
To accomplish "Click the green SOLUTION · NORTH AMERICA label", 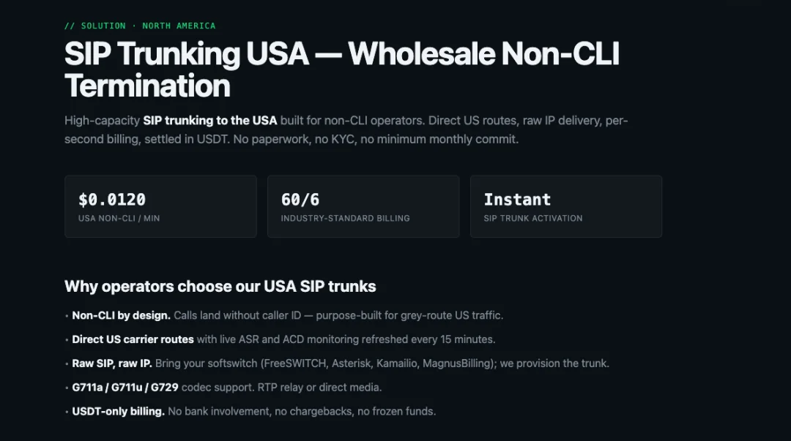I will (140, 26).
